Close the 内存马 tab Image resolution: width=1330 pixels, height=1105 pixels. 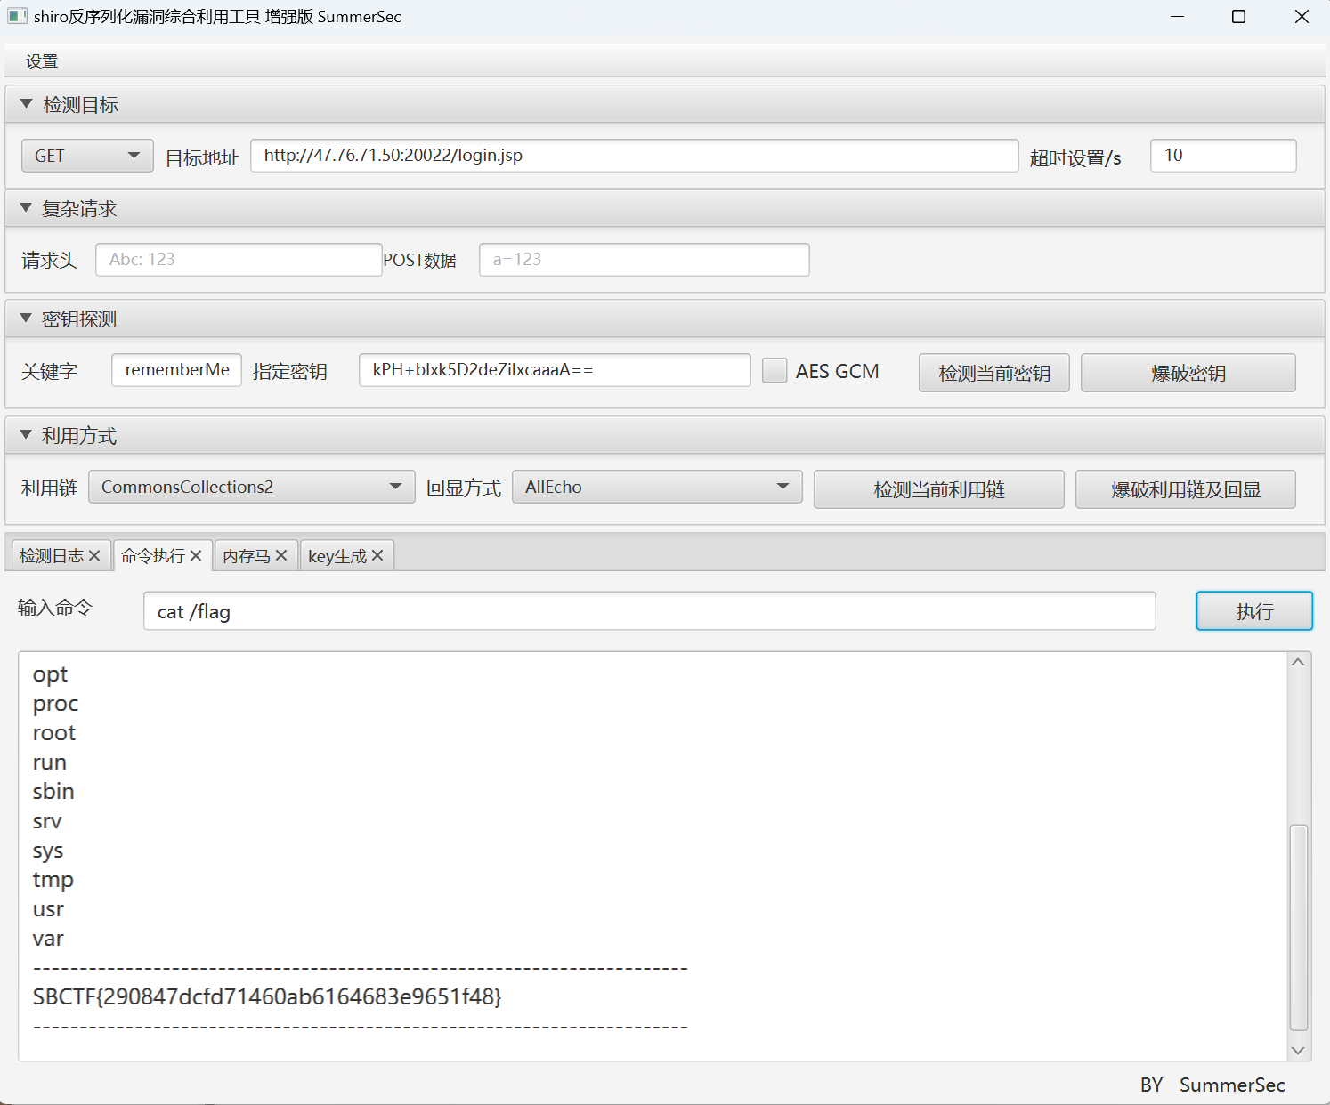click(x=281, y=555)
